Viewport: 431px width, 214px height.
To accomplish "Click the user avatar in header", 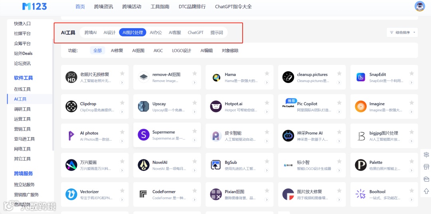I will pyautogui.click(x=420, y=6).
